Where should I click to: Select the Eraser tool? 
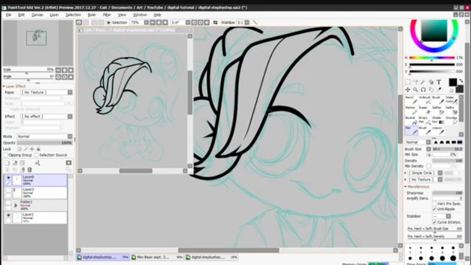click(x=424, y=110)
